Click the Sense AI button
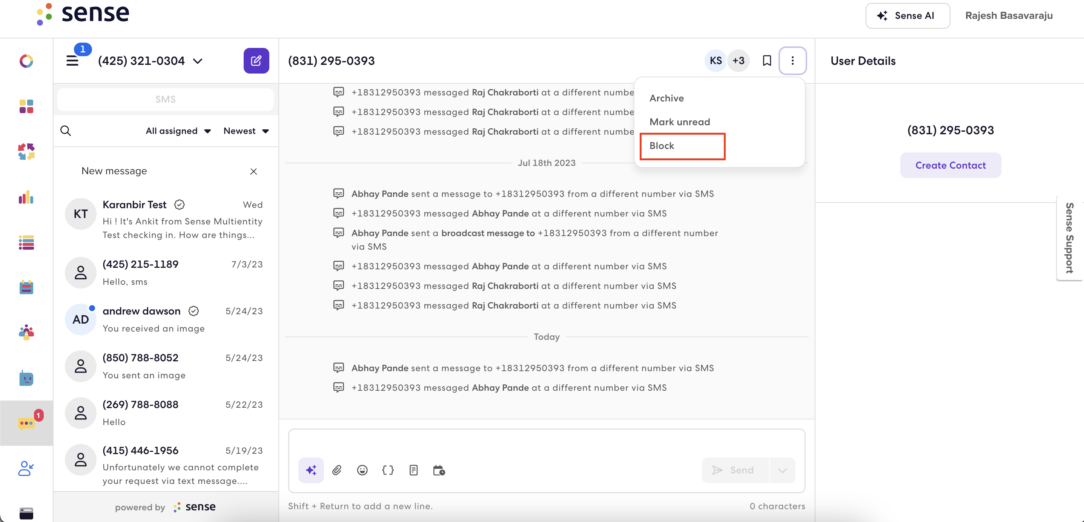1084x522 pixels. coord(907,15)
